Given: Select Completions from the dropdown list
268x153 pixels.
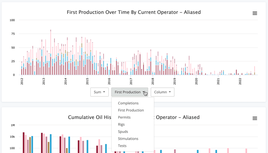Looking at the screenshot, I should (128, 103).
